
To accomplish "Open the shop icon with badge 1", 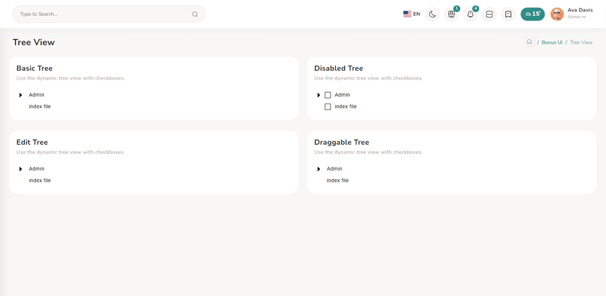I will (x=451, y=14).
